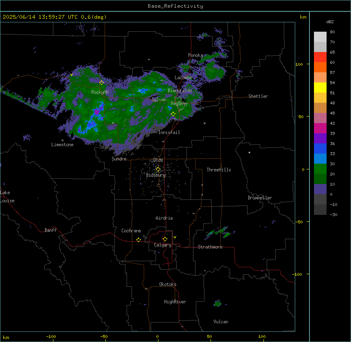Image resolution: width=351 pixels, height=342 pixels.
Task: Click the white 80-70 dBZ legend swatch
Action: point(320,37)
